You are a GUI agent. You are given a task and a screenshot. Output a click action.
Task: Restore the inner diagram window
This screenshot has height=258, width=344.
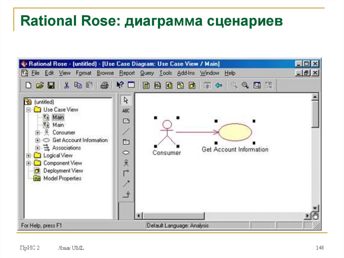[x=306, y=73]
